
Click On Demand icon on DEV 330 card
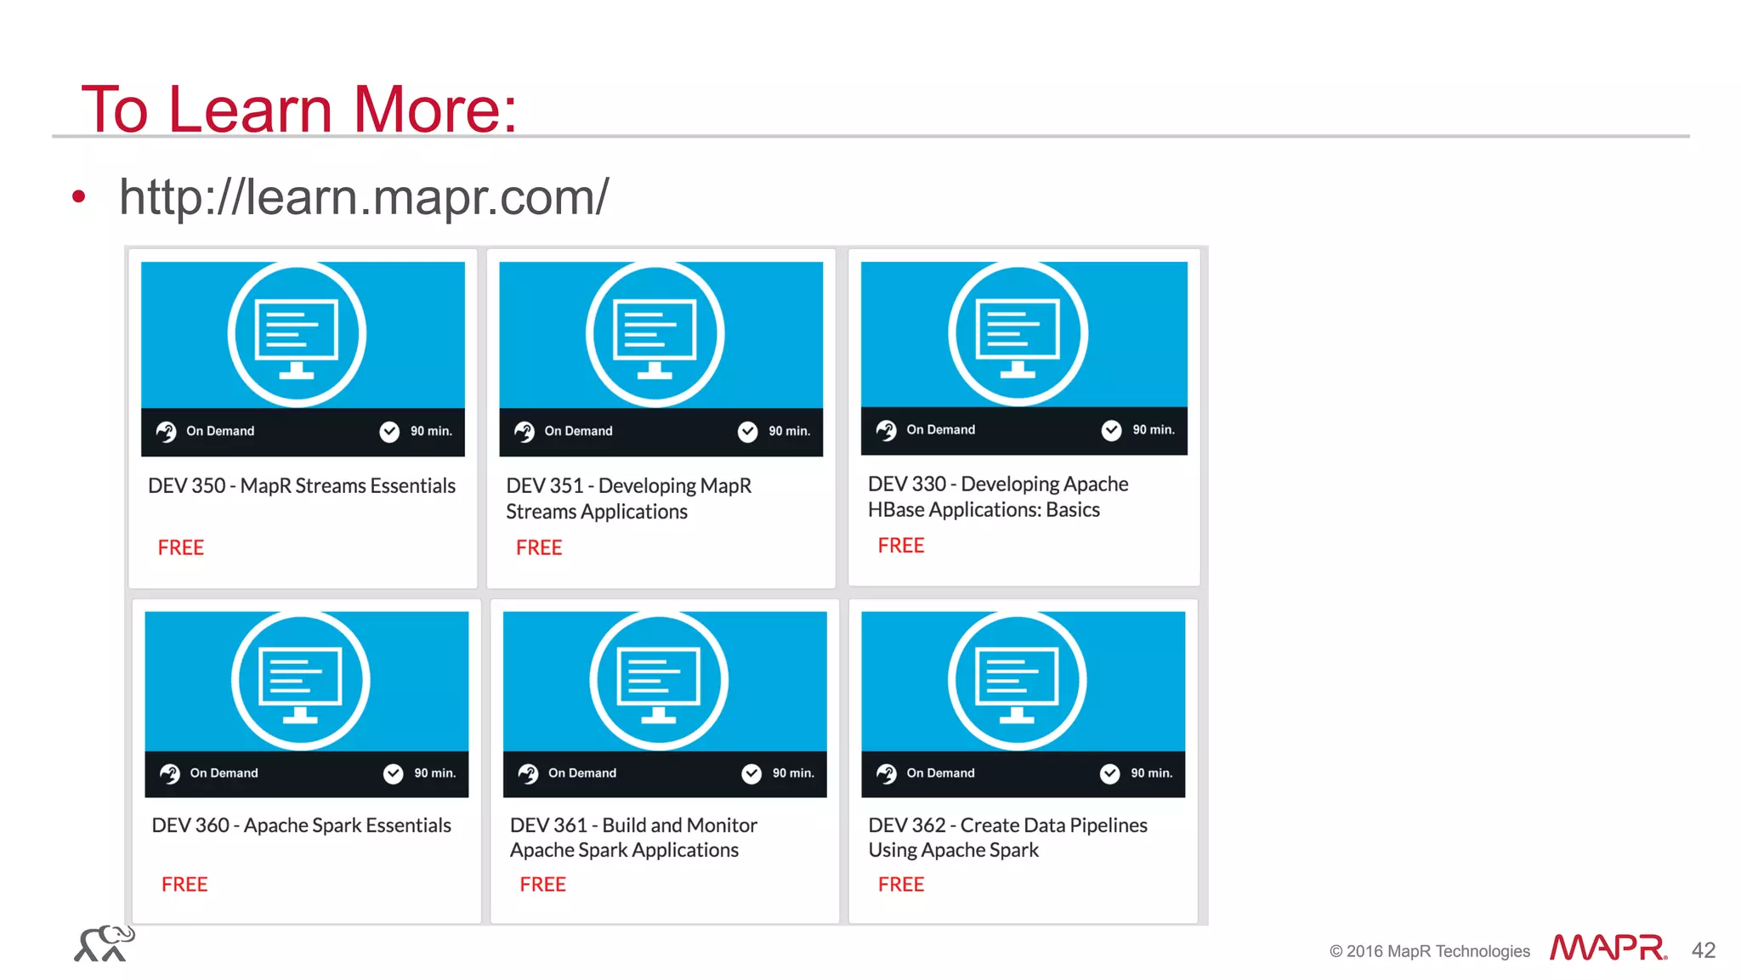[x=887, y=430]
